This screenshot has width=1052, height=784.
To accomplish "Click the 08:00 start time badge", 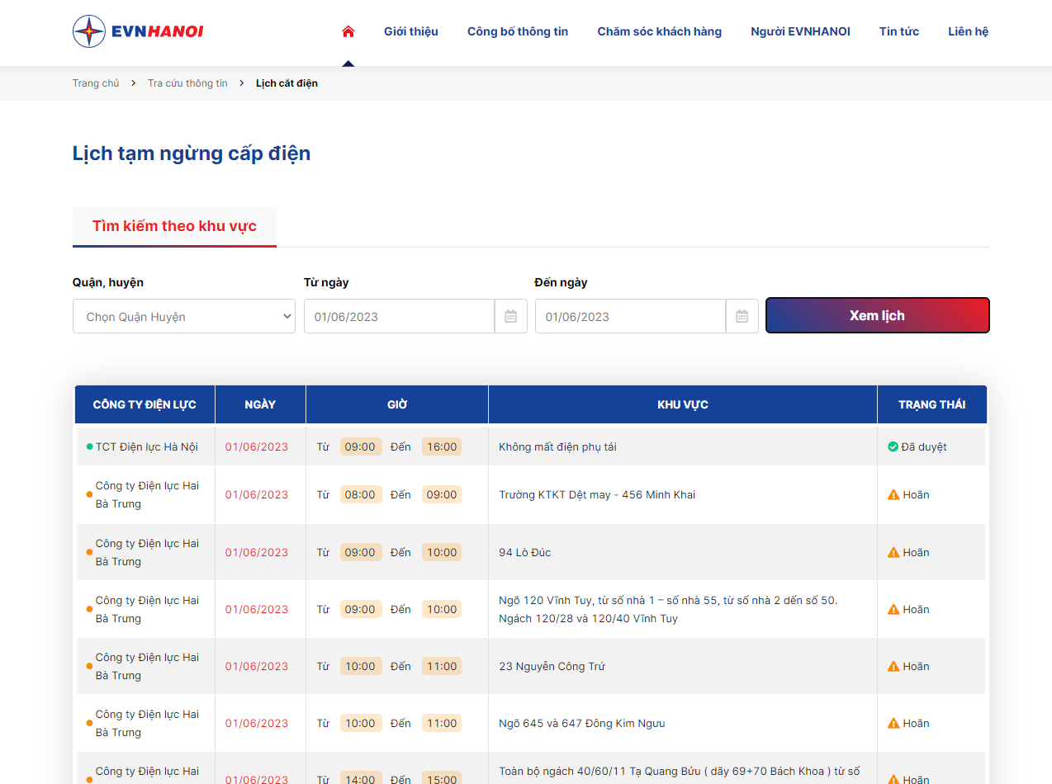I will click(x=361, y=494).
